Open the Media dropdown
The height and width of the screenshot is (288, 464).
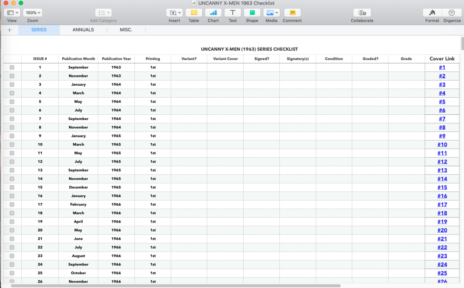click(271, 13)
